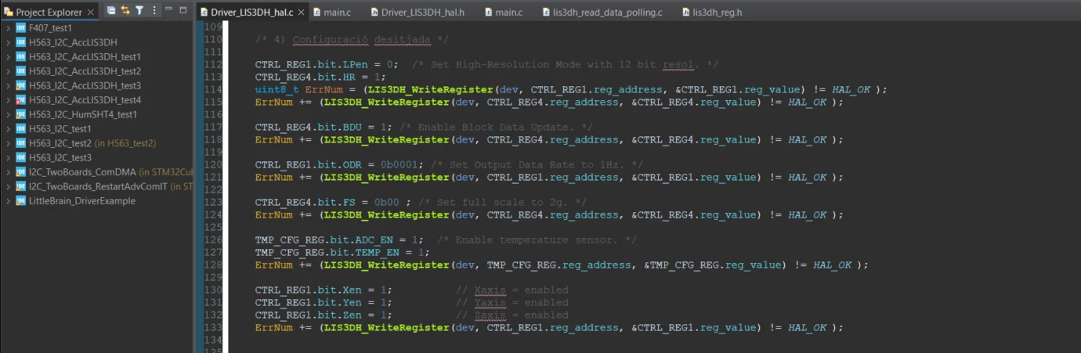Expand the H563_I2C_HumSHT4_test1 project

click(x=8, y=114)
